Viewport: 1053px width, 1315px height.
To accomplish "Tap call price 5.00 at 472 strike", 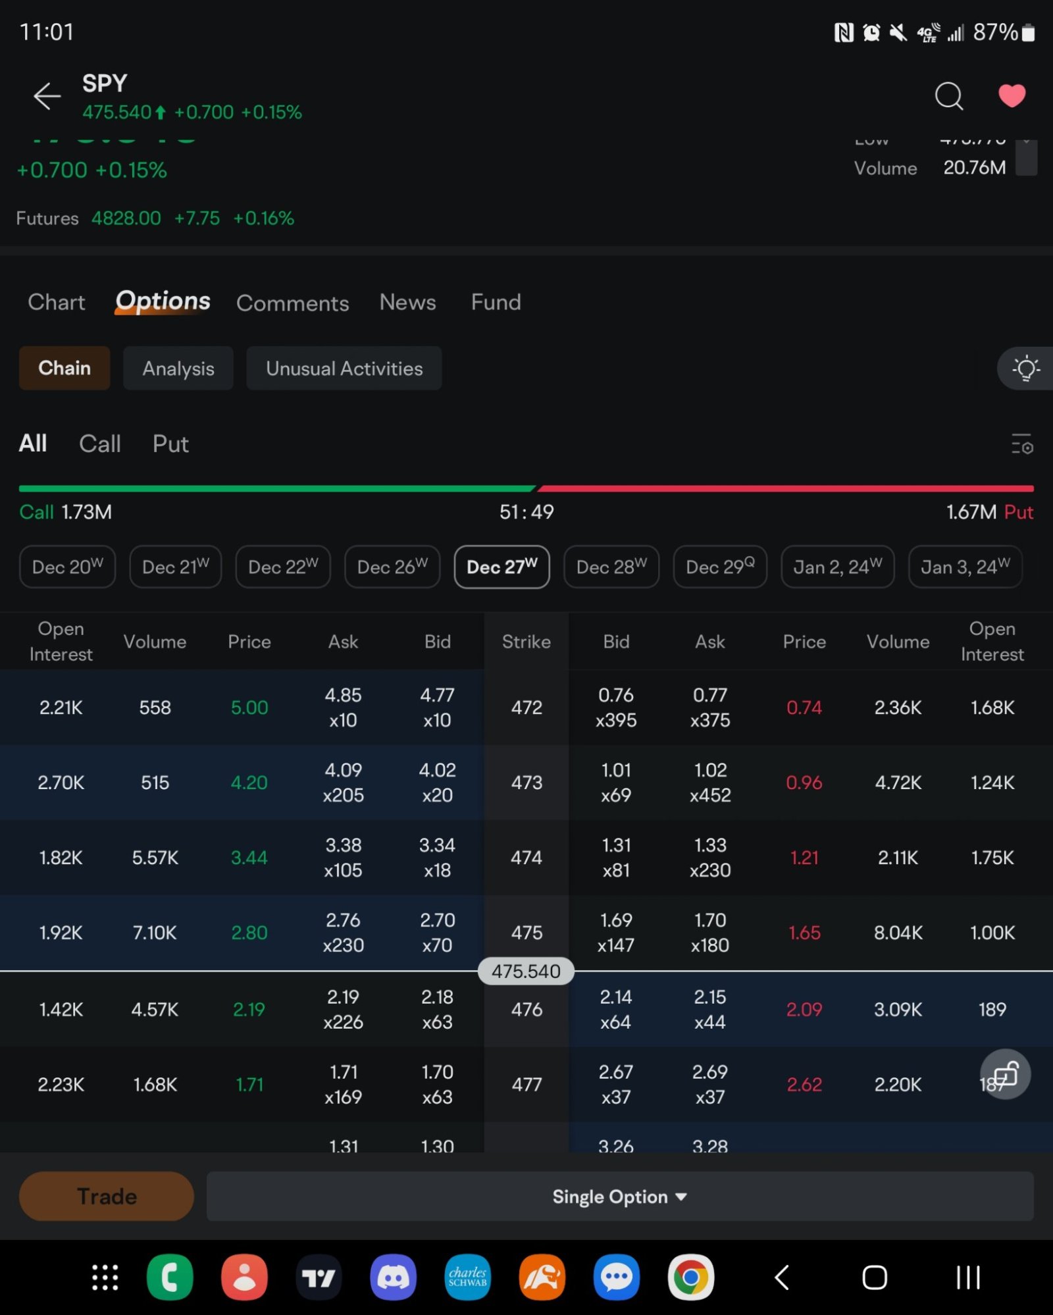I will (x=249, y=708).
